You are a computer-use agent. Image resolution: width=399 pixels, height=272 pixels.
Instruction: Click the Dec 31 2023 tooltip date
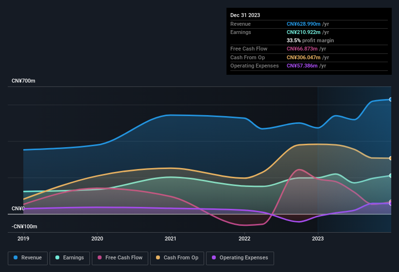(x=245, y=15)
